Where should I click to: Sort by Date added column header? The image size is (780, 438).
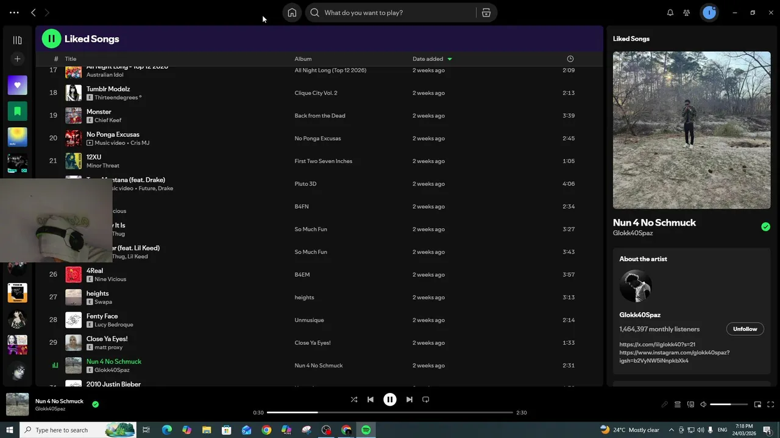click(432, 59)
